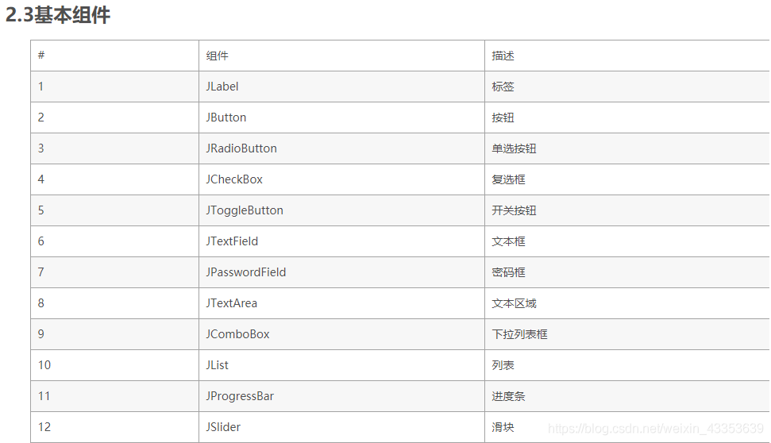771x443 pixels.
Task: Select JTextArea in the component column
Action: pos(232,303)
